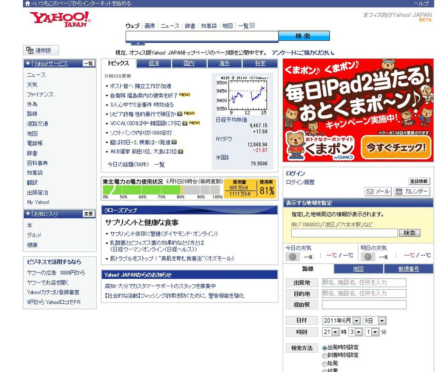Open the 9日 day dropdown
448x372 pixels.
[x=382, y=321]
